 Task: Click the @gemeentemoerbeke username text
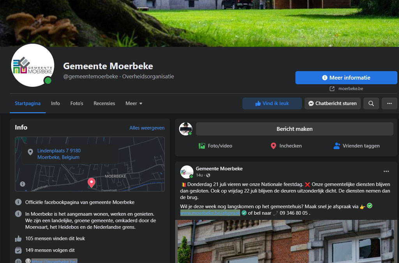coord(90,76)
